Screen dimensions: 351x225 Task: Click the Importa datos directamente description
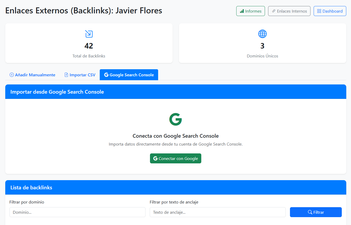tap(176, 144)
